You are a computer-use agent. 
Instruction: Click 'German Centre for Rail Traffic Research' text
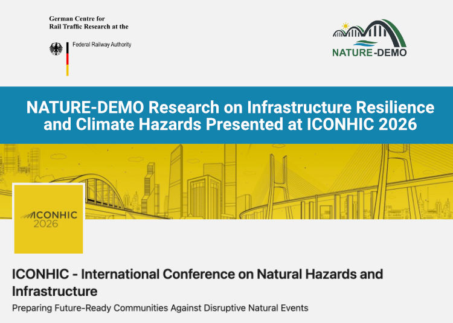click(89, 22)
